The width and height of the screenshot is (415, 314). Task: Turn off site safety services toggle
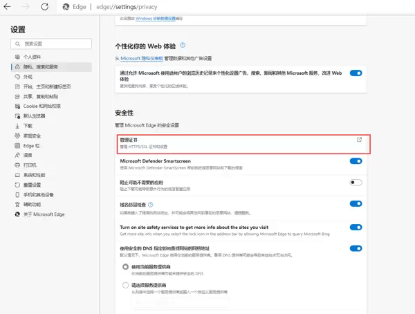pos(356,227)
